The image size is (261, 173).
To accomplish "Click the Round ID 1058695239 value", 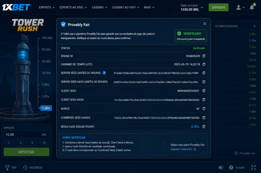I will point(193,56).
